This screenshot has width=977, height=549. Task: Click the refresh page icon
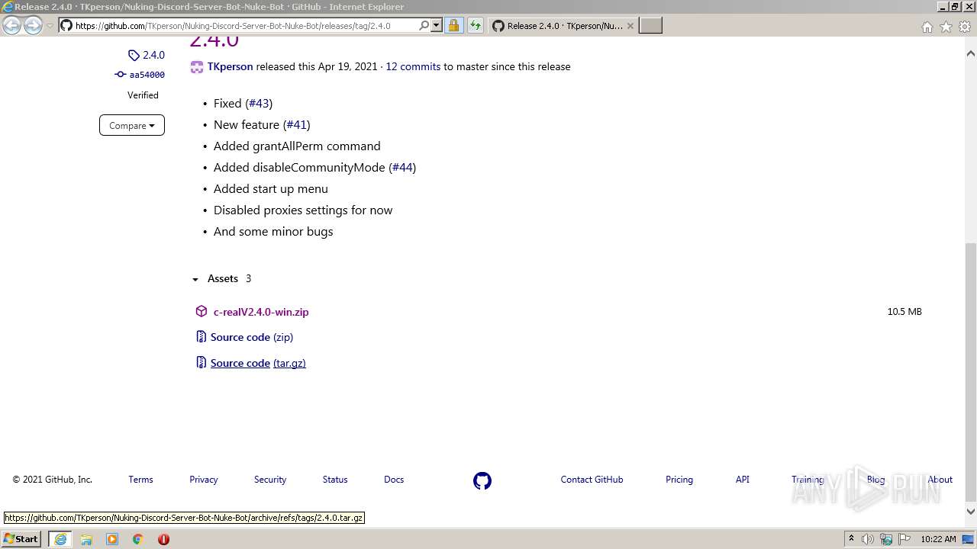tap(475, 25)
